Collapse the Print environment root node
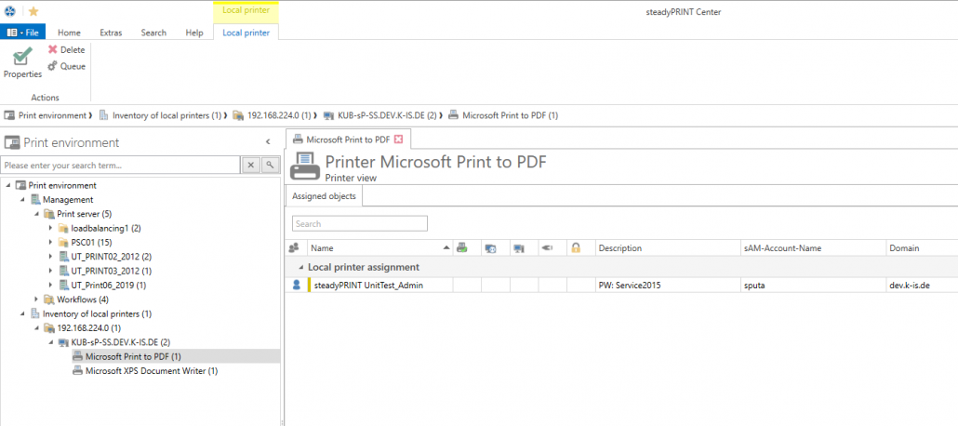Viewport: 958px width, 426px height. (x=8, y=185)
